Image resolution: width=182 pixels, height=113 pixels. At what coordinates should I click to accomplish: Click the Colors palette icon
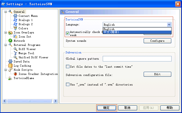15,28
